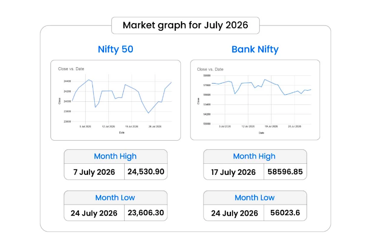This screenshot has height=244, width=372.
Task: Select the Bank Nifty heading
Action: point(255,49)
